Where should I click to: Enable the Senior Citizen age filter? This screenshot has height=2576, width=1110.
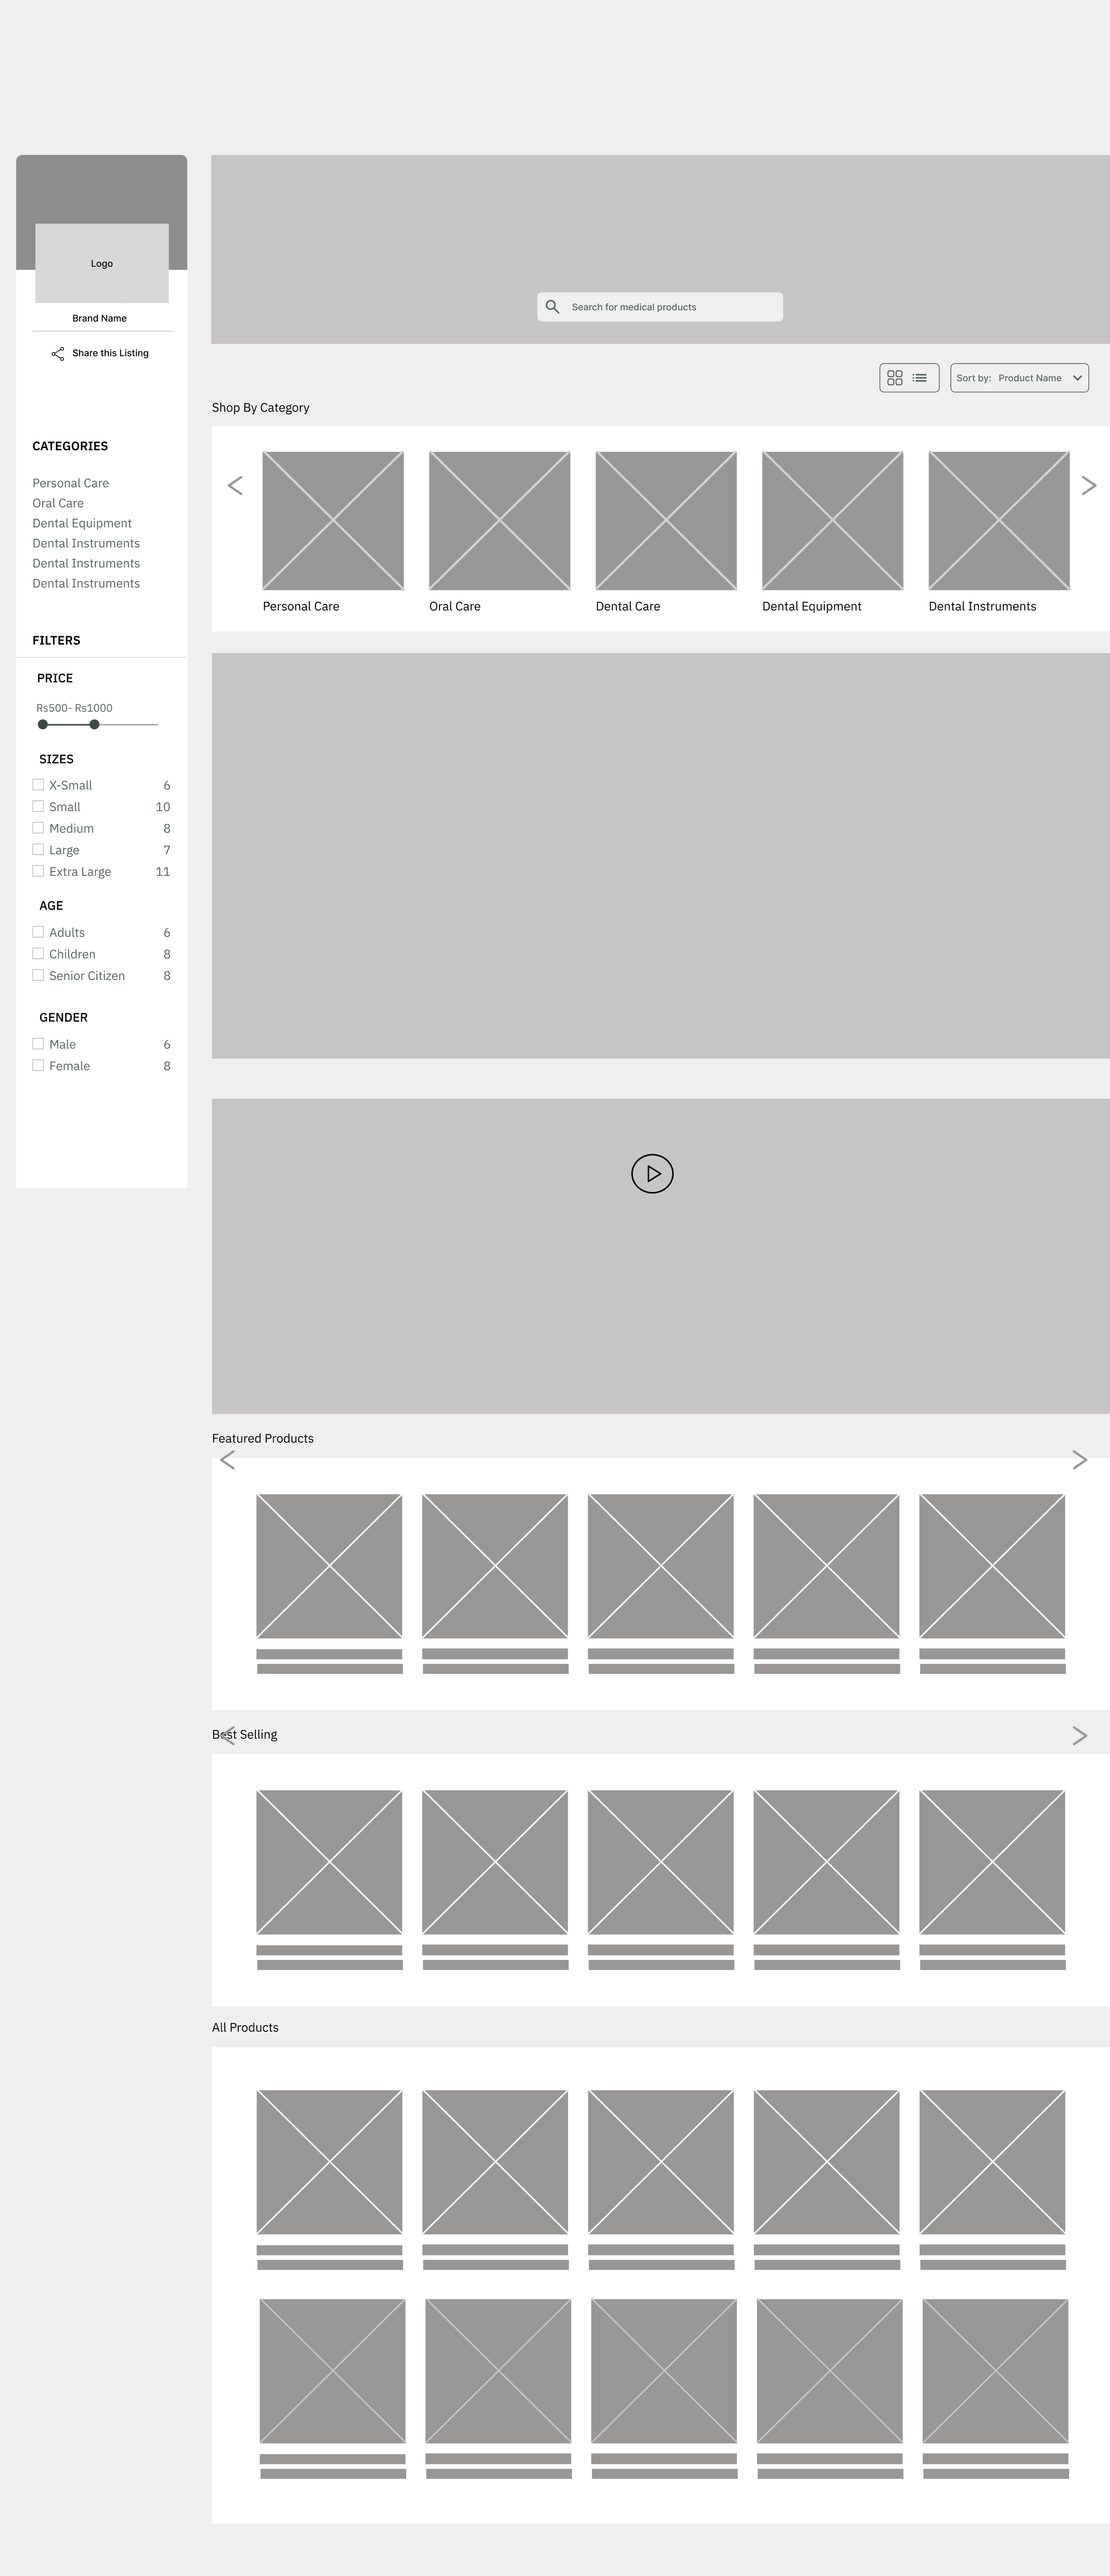tap(38, 975)
